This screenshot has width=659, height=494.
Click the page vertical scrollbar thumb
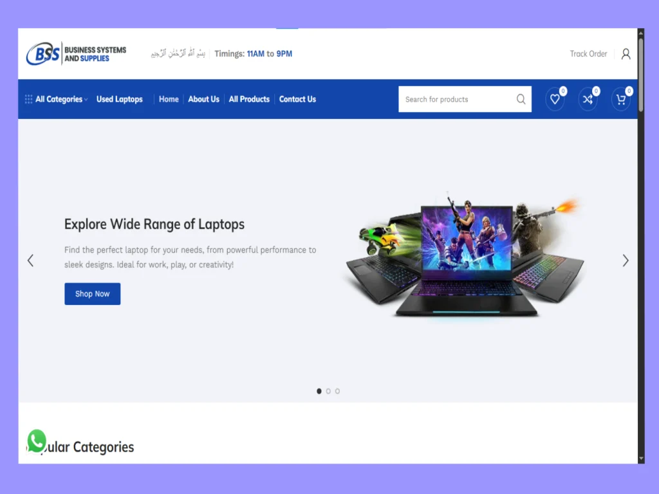click(641, 75)
